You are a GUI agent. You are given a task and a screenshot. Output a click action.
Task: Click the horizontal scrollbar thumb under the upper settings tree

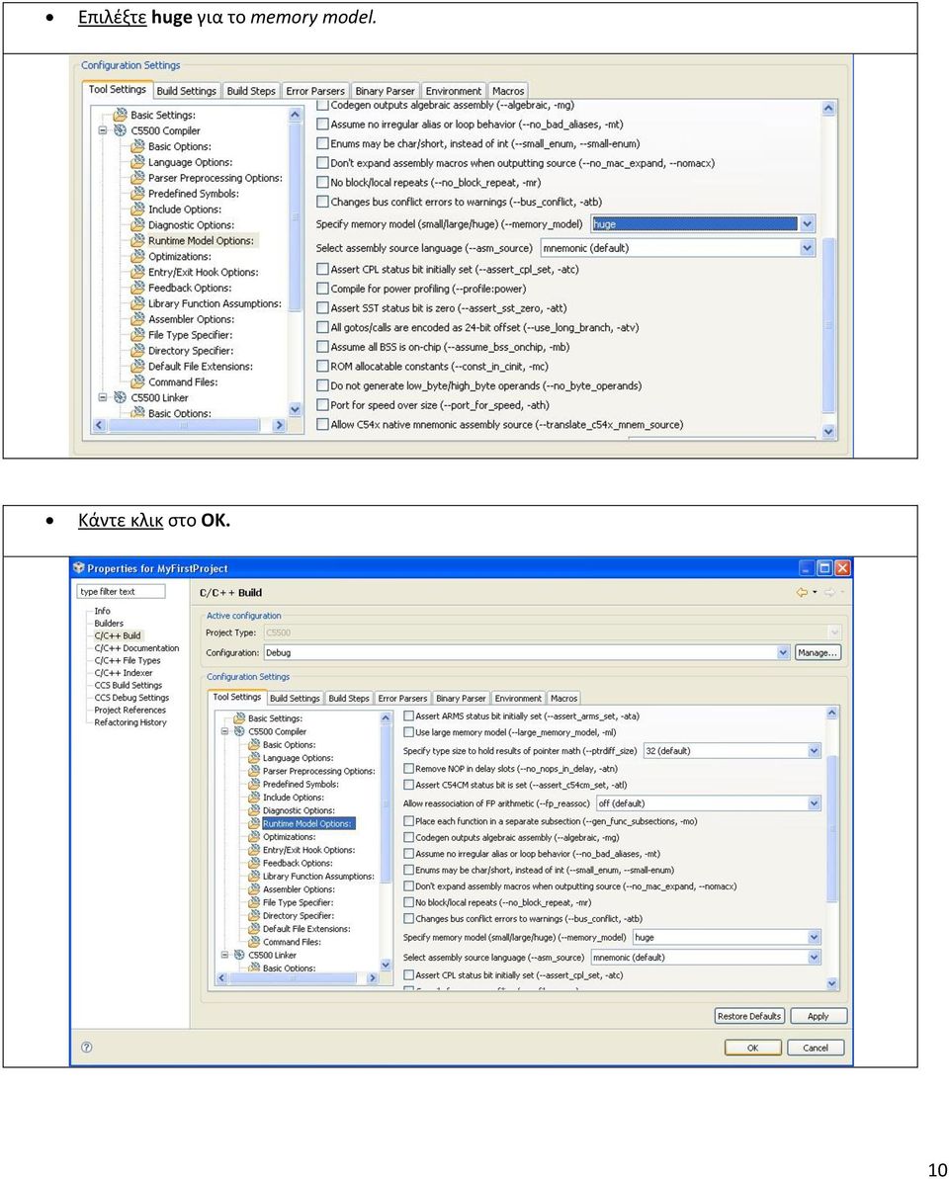pos(184,426)
